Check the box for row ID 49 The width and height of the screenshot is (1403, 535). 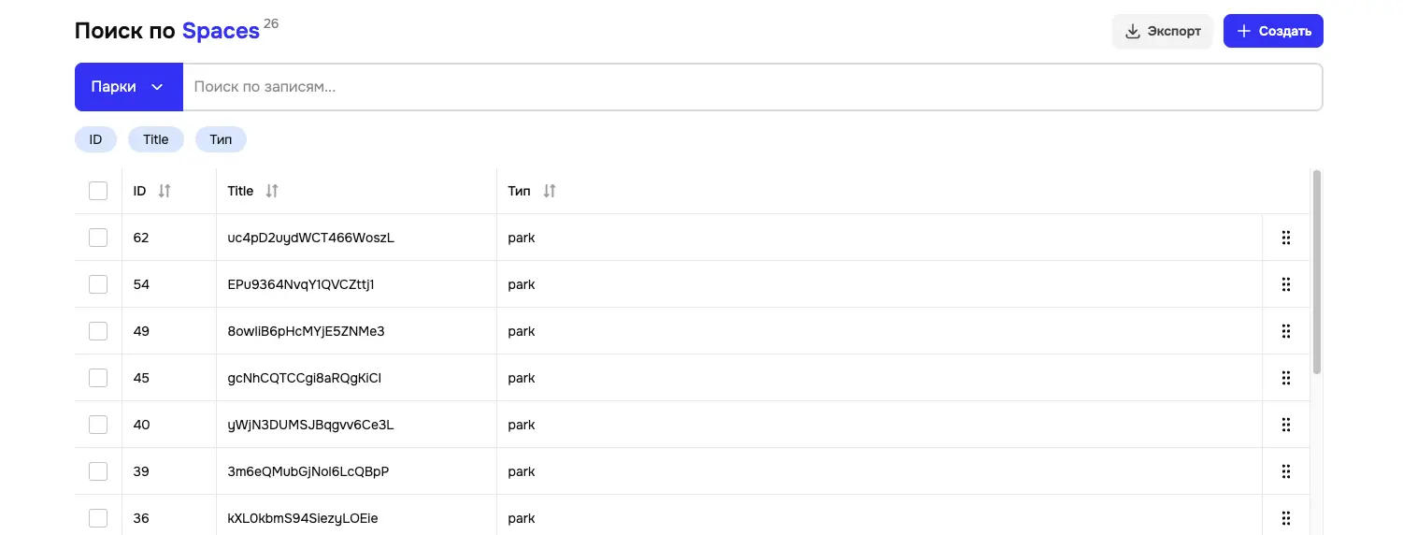98,331
